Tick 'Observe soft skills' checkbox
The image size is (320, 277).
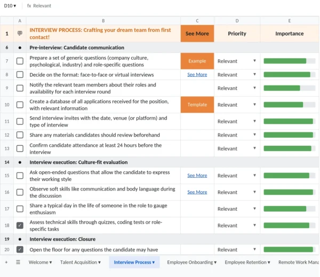click(x=20, y=192)
